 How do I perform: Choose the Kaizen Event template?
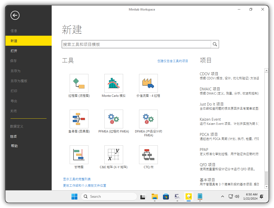[229, 121]
